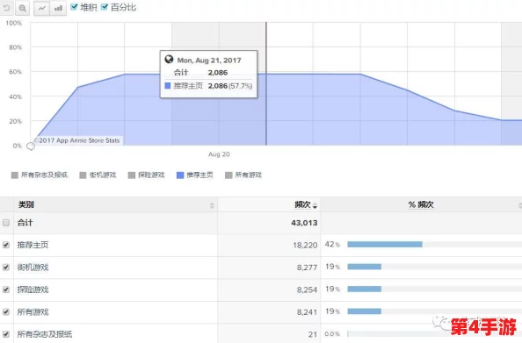Click the Mon, Aug 21, 2017 tooltip date
This screenshot has width=522, height=343.
coord(209,61)
